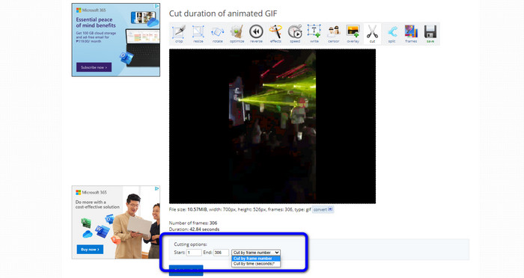Click AdChoices icon on bottom ad
524x278 pixels.
coord(156,188)
